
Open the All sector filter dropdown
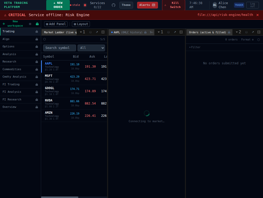tap(91, 48)
